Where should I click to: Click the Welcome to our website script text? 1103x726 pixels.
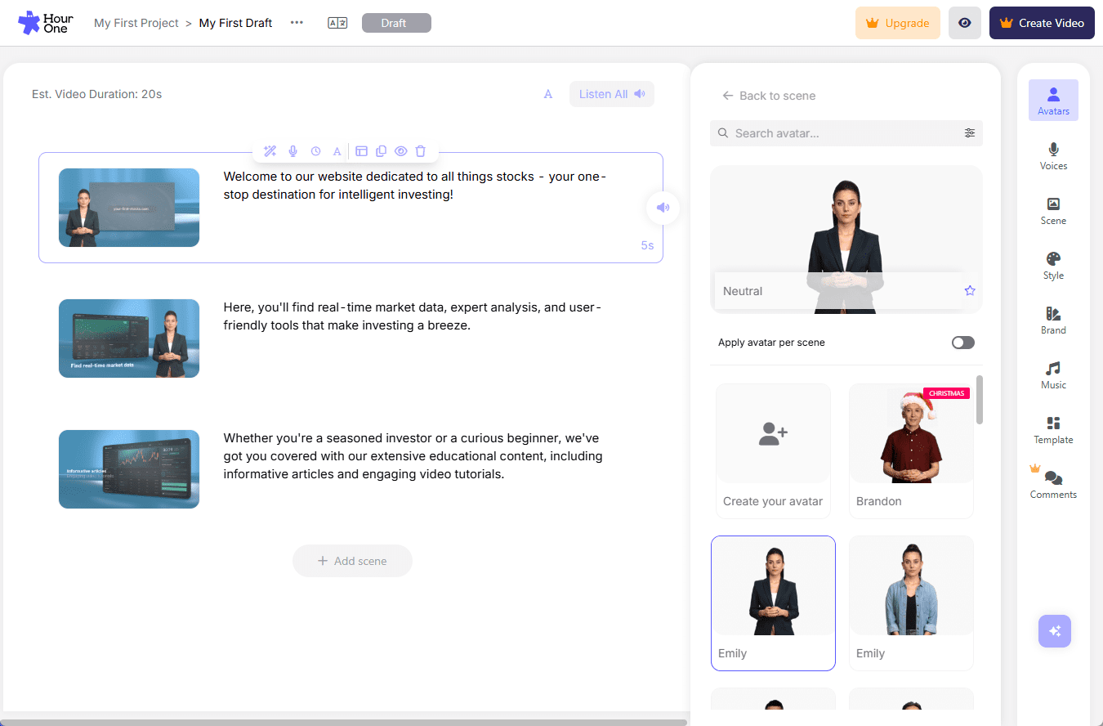point(415,186)
